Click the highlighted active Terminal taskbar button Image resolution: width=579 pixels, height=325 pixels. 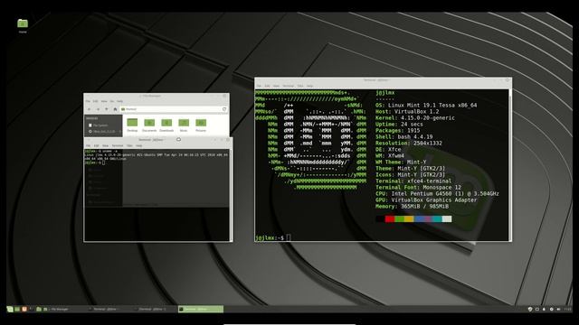click(x=201, y=309)
